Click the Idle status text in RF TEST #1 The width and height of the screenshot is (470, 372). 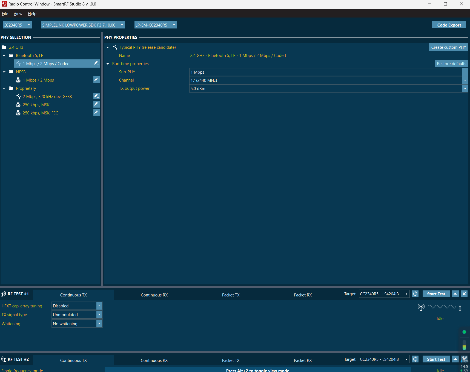[440, 319]
